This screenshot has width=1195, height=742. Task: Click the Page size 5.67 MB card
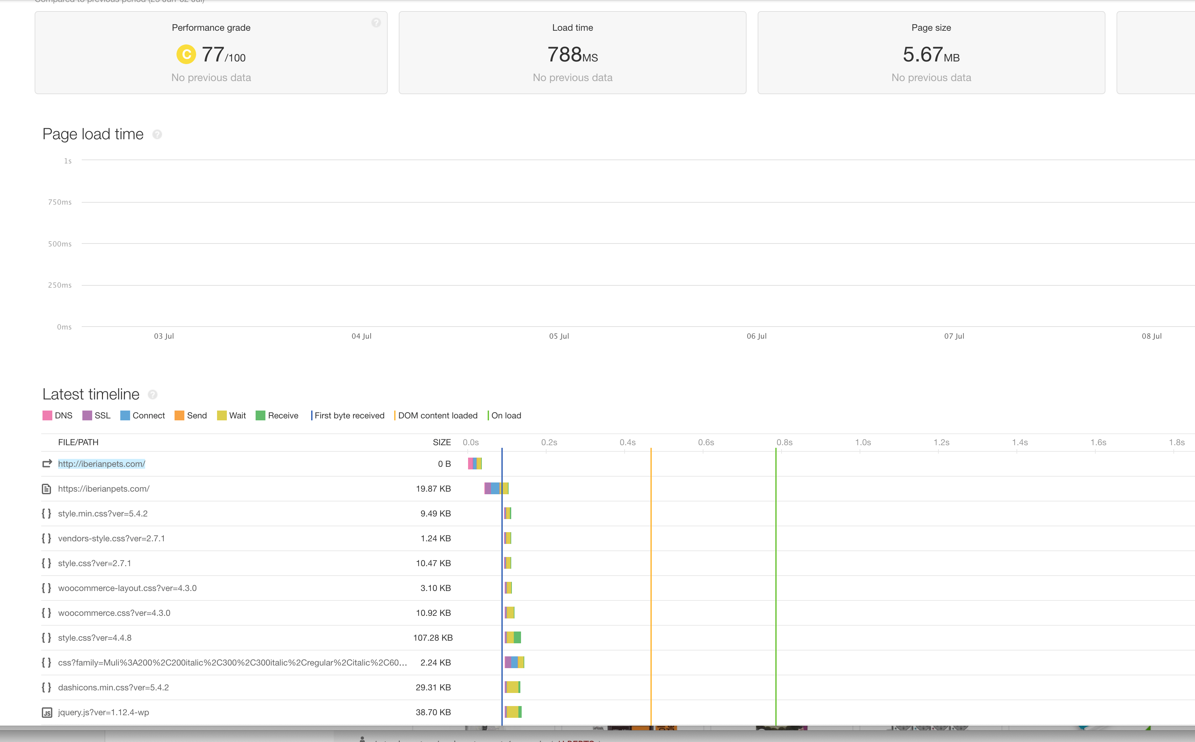[x=931, y=53]
